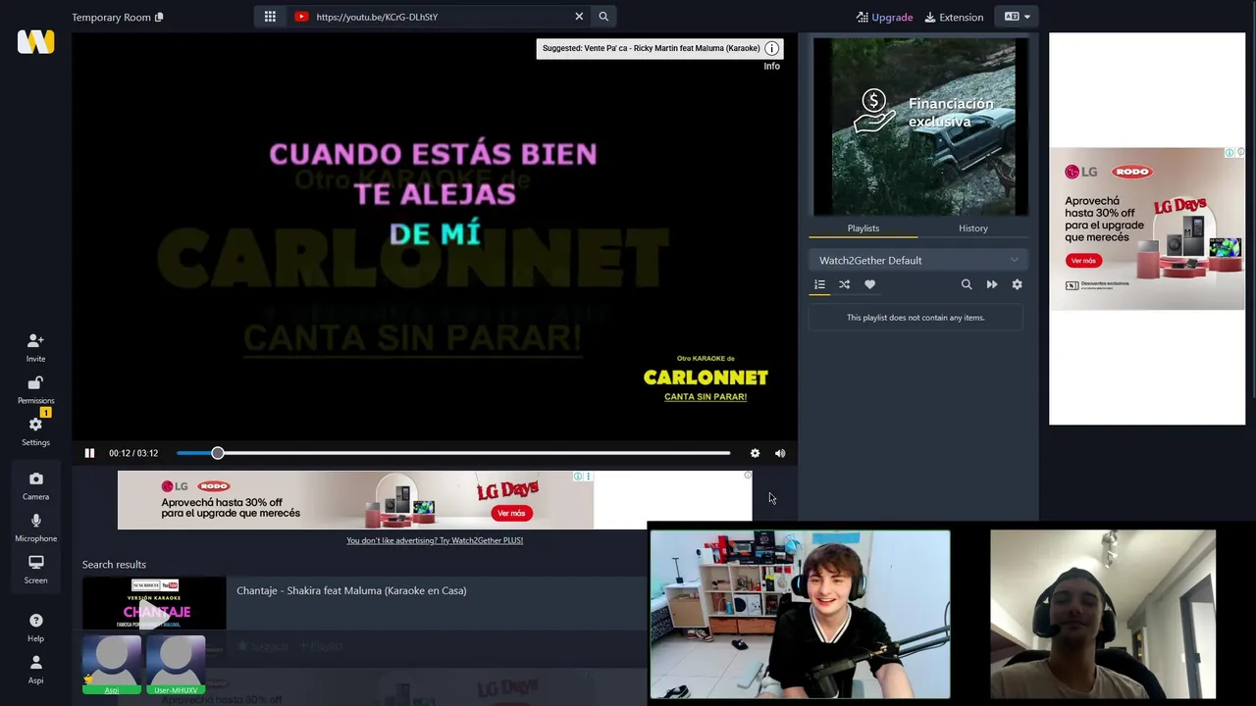Click the Temporary Room title
The image size is (1256, 706).
coord(111,17)
